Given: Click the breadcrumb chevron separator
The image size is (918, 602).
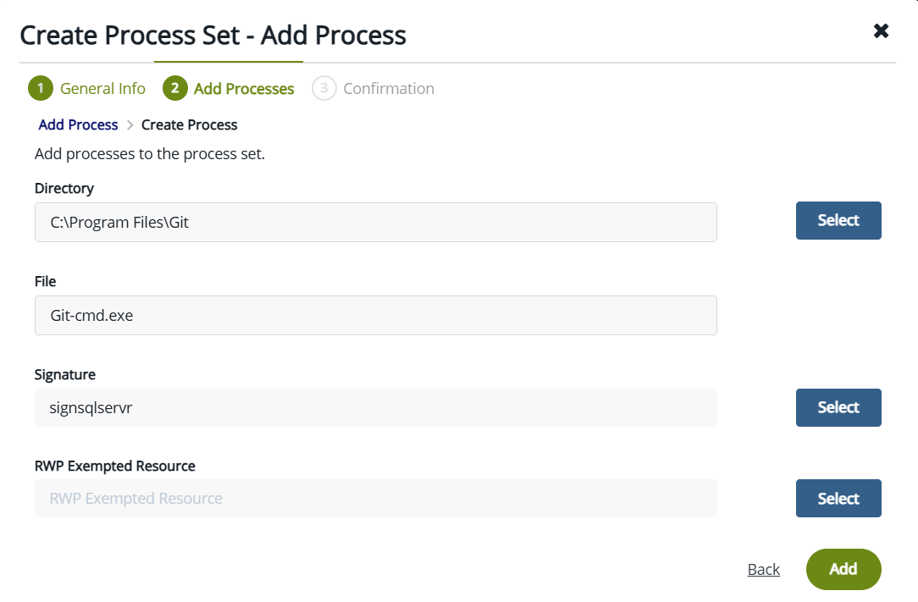Looking at the screenshot, I should pos(130,125).
